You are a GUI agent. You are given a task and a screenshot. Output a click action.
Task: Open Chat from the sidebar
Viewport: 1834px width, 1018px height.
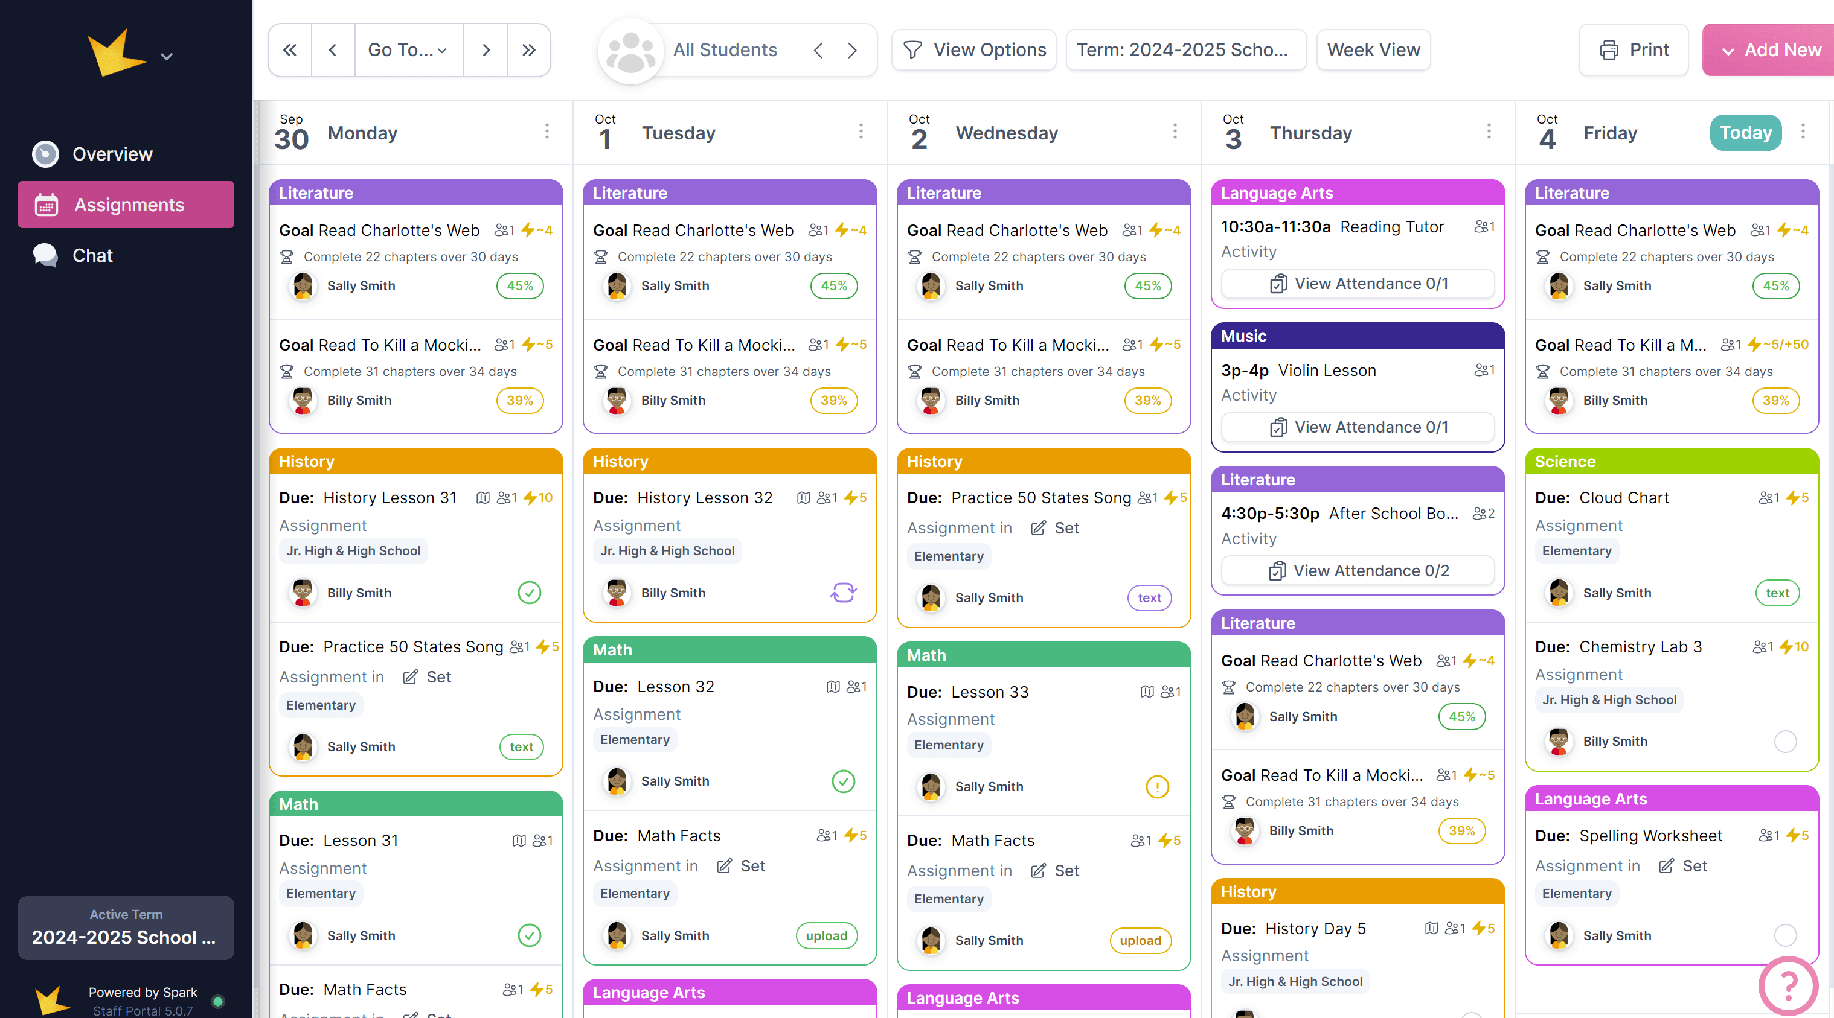click(92, 255)
